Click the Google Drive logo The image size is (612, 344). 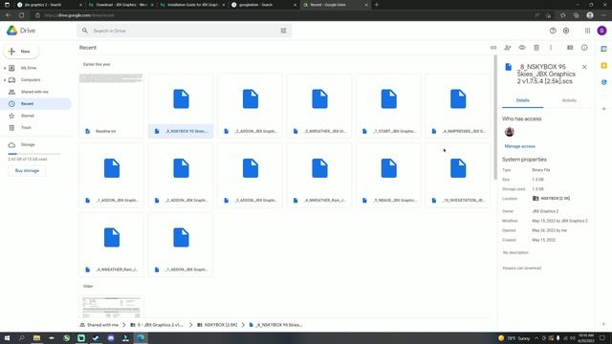click(21, 31)
